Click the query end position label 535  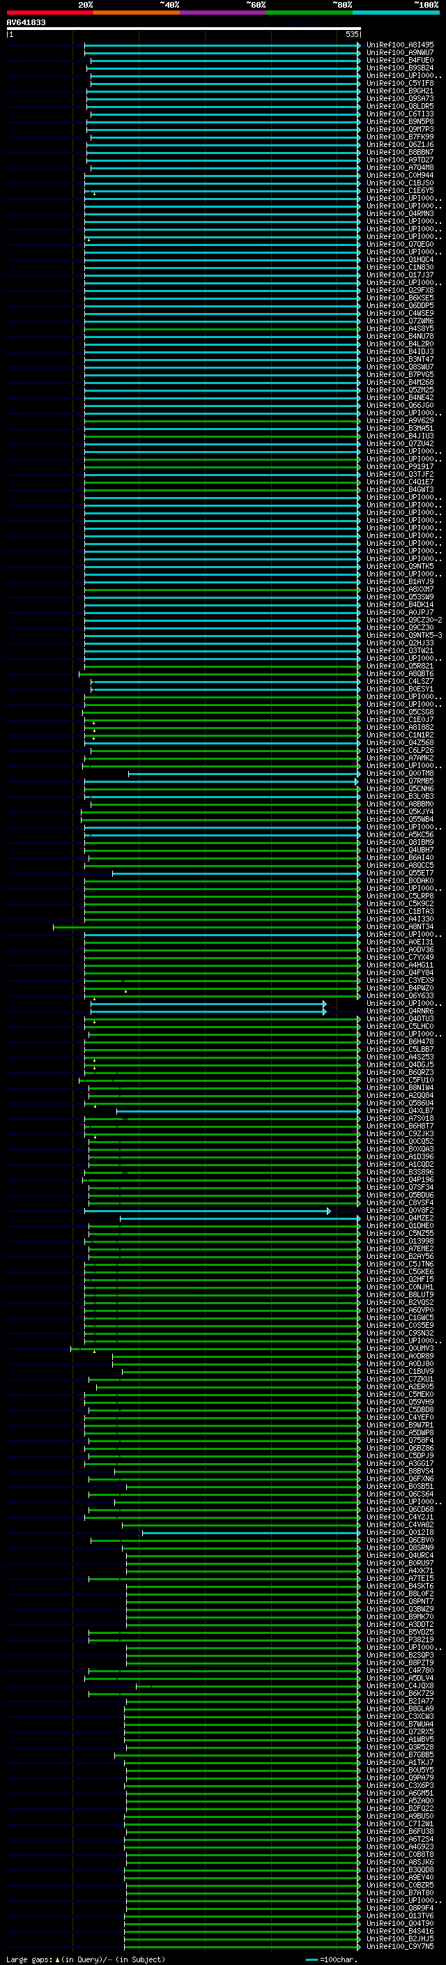coord(351,34)
